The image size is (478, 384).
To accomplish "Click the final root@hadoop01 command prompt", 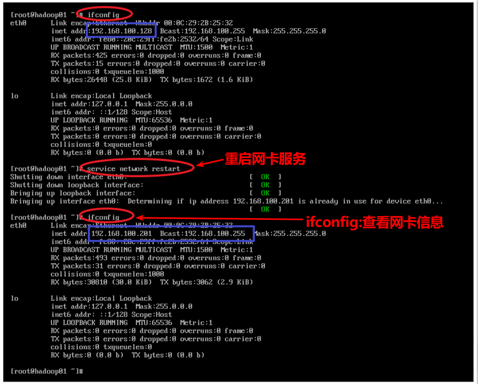I will coord(47,371).
